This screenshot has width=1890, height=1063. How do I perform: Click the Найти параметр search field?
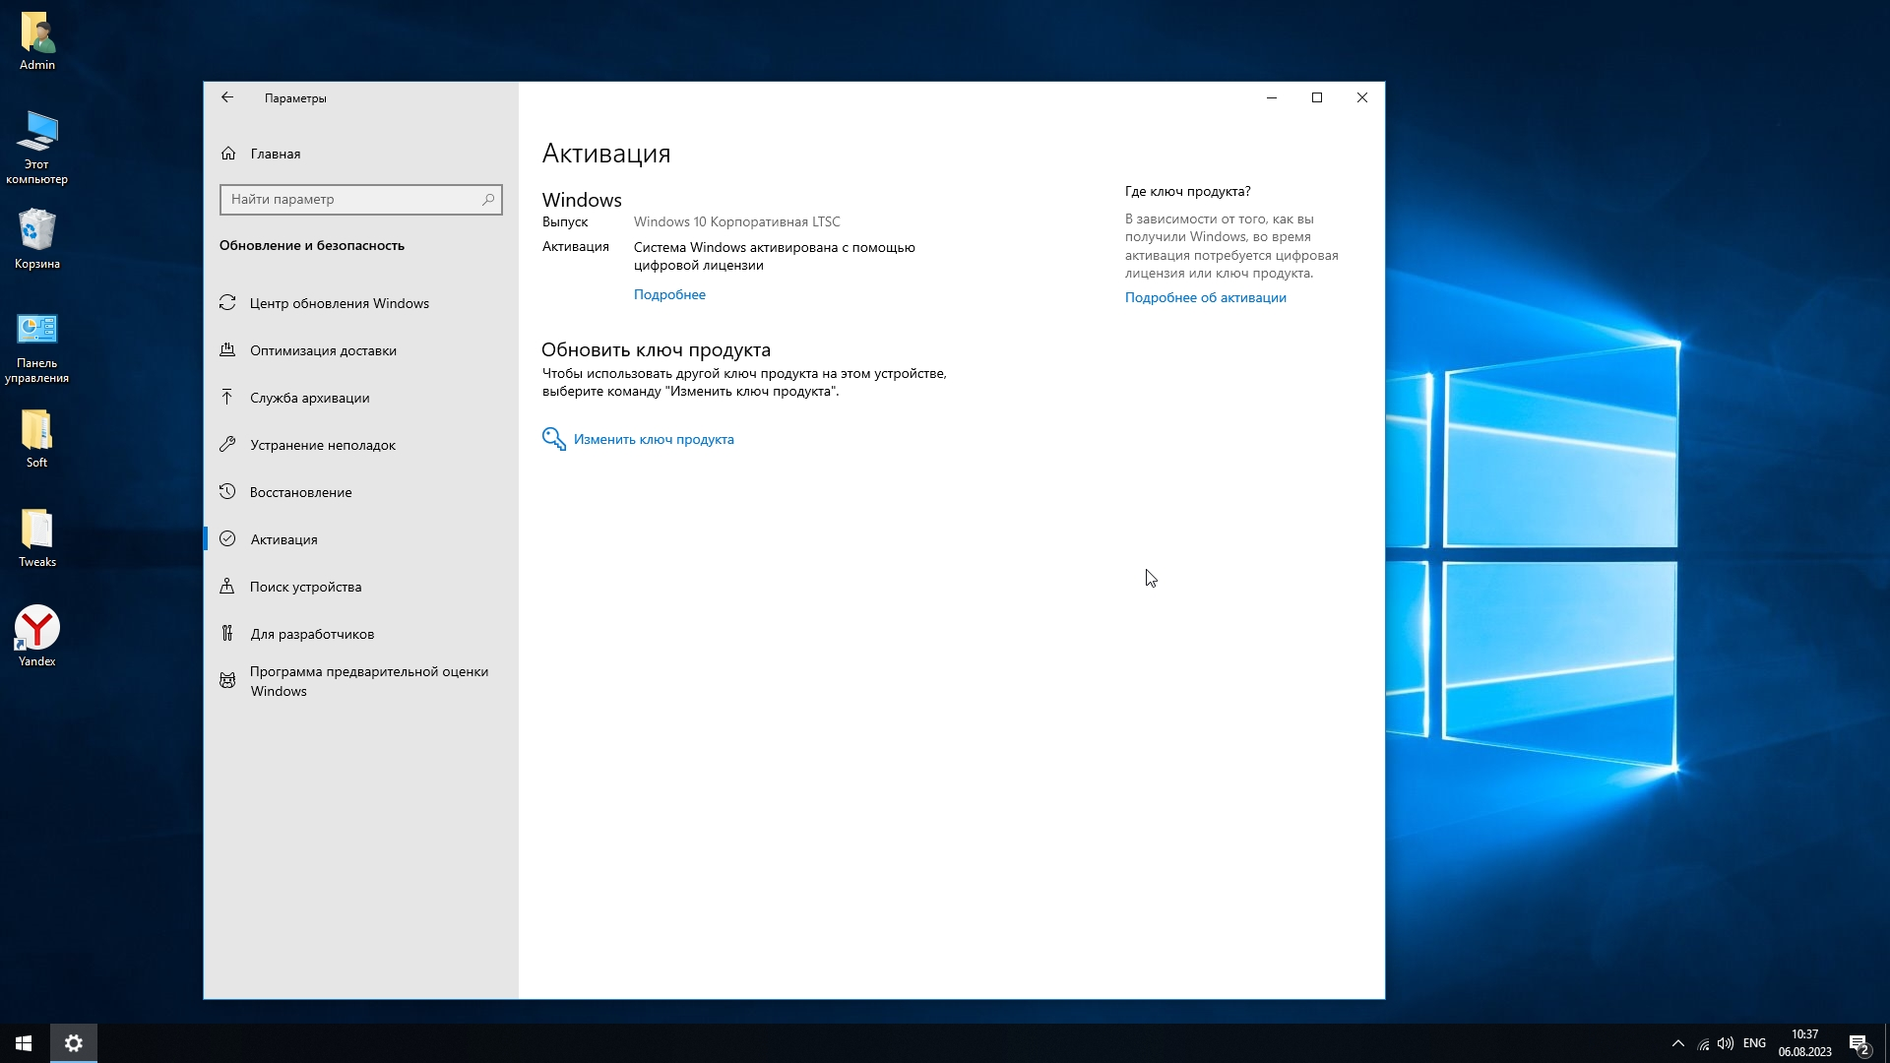coord(349,200)
